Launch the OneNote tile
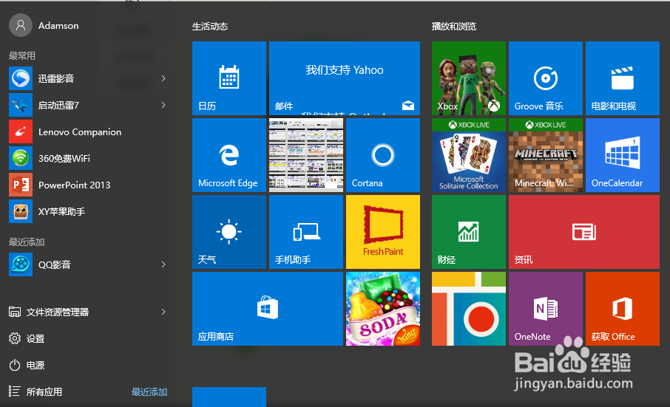This screenshot has height=407, width=670. point(546,309)
